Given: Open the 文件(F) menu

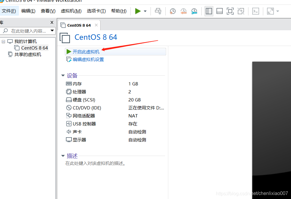Looking at the screenshot, I should coord(9,11).
